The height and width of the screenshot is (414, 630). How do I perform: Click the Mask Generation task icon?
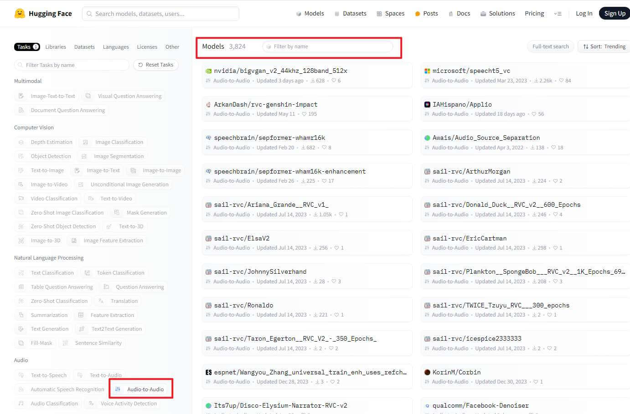click(x=117, y=213)
